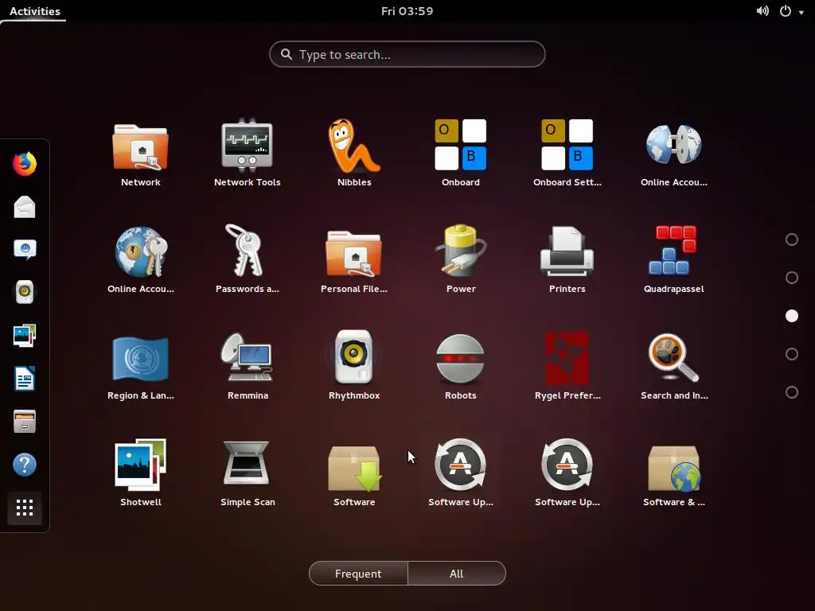Viewport: 815px width, 611px height.
Task: Launch Firefox from the dock
Action: click(x=25, y=164)
